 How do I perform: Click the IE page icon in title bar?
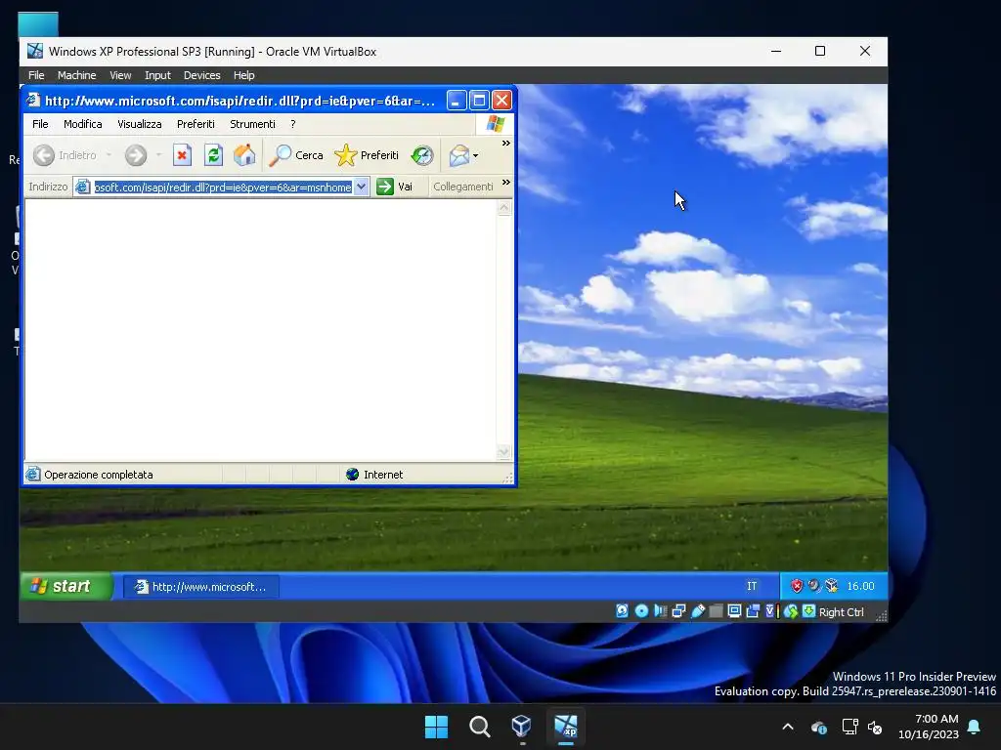[33, 101]
